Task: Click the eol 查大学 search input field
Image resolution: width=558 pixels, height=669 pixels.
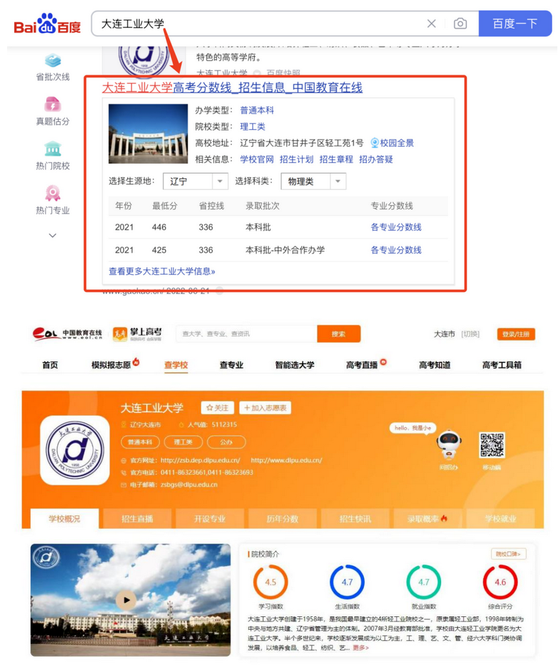Action: (247, 334)
